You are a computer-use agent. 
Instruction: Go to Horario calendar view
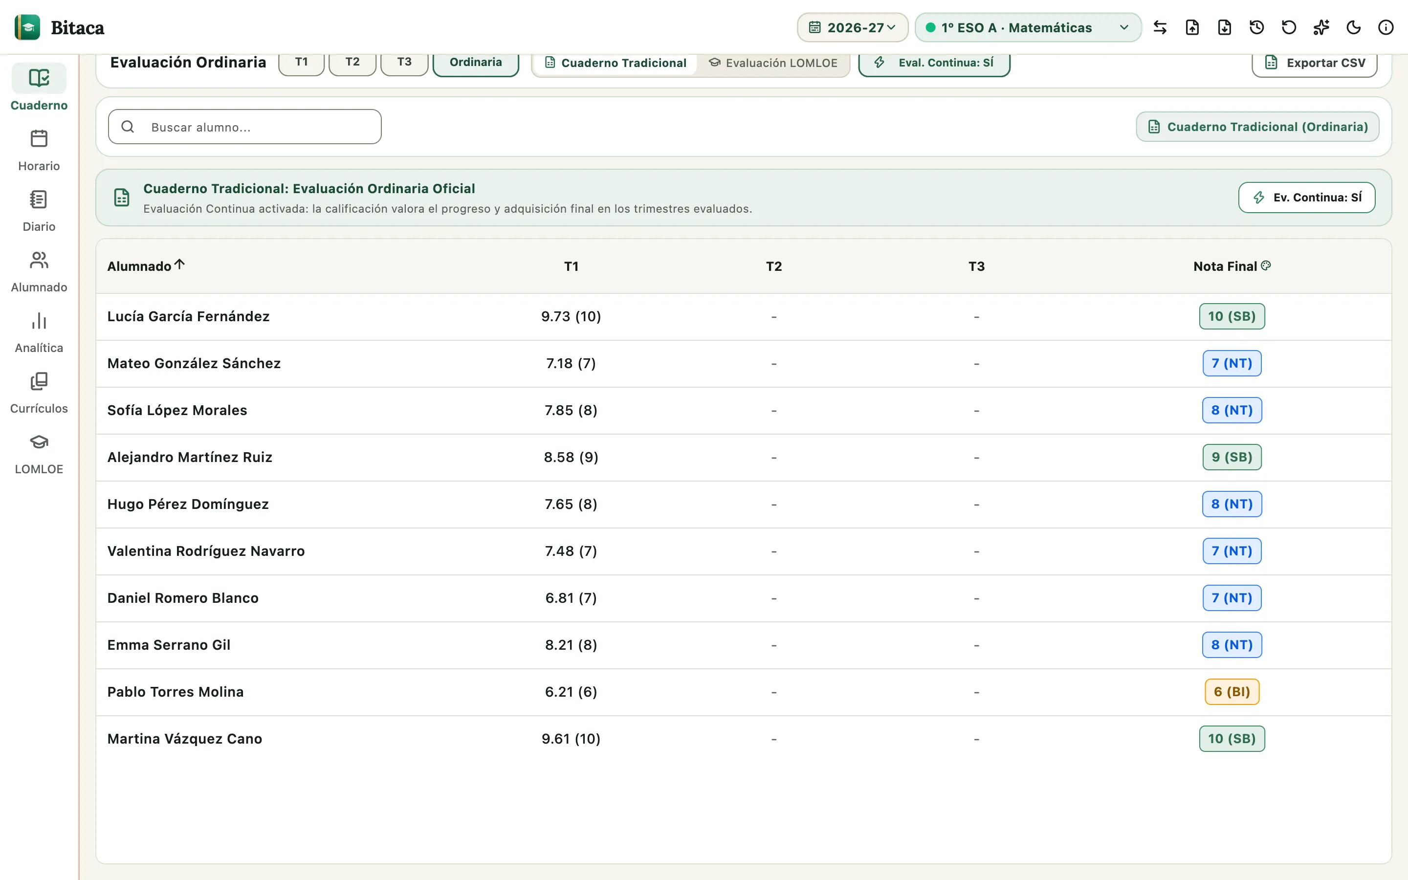point(39,150)
